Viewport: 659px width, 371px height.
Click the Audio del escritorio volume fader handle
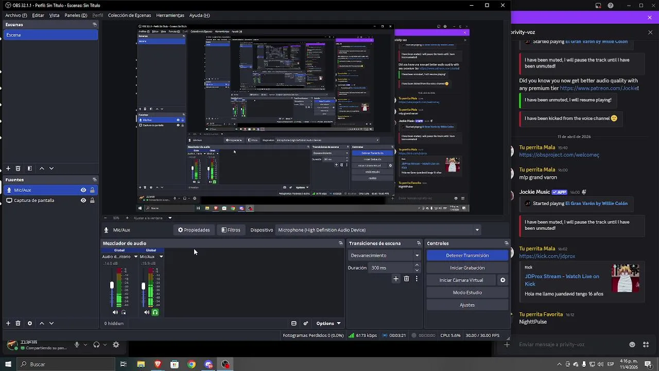(x=112, y=285)
